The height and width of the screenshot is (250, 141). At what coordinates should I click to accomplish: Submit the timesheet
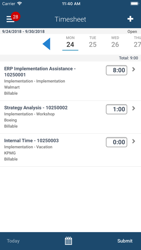point(125,241)
